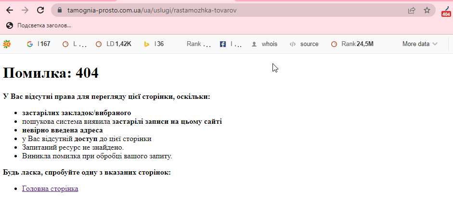Open the Подсветка заголов... bookmark

pos(39,25)
